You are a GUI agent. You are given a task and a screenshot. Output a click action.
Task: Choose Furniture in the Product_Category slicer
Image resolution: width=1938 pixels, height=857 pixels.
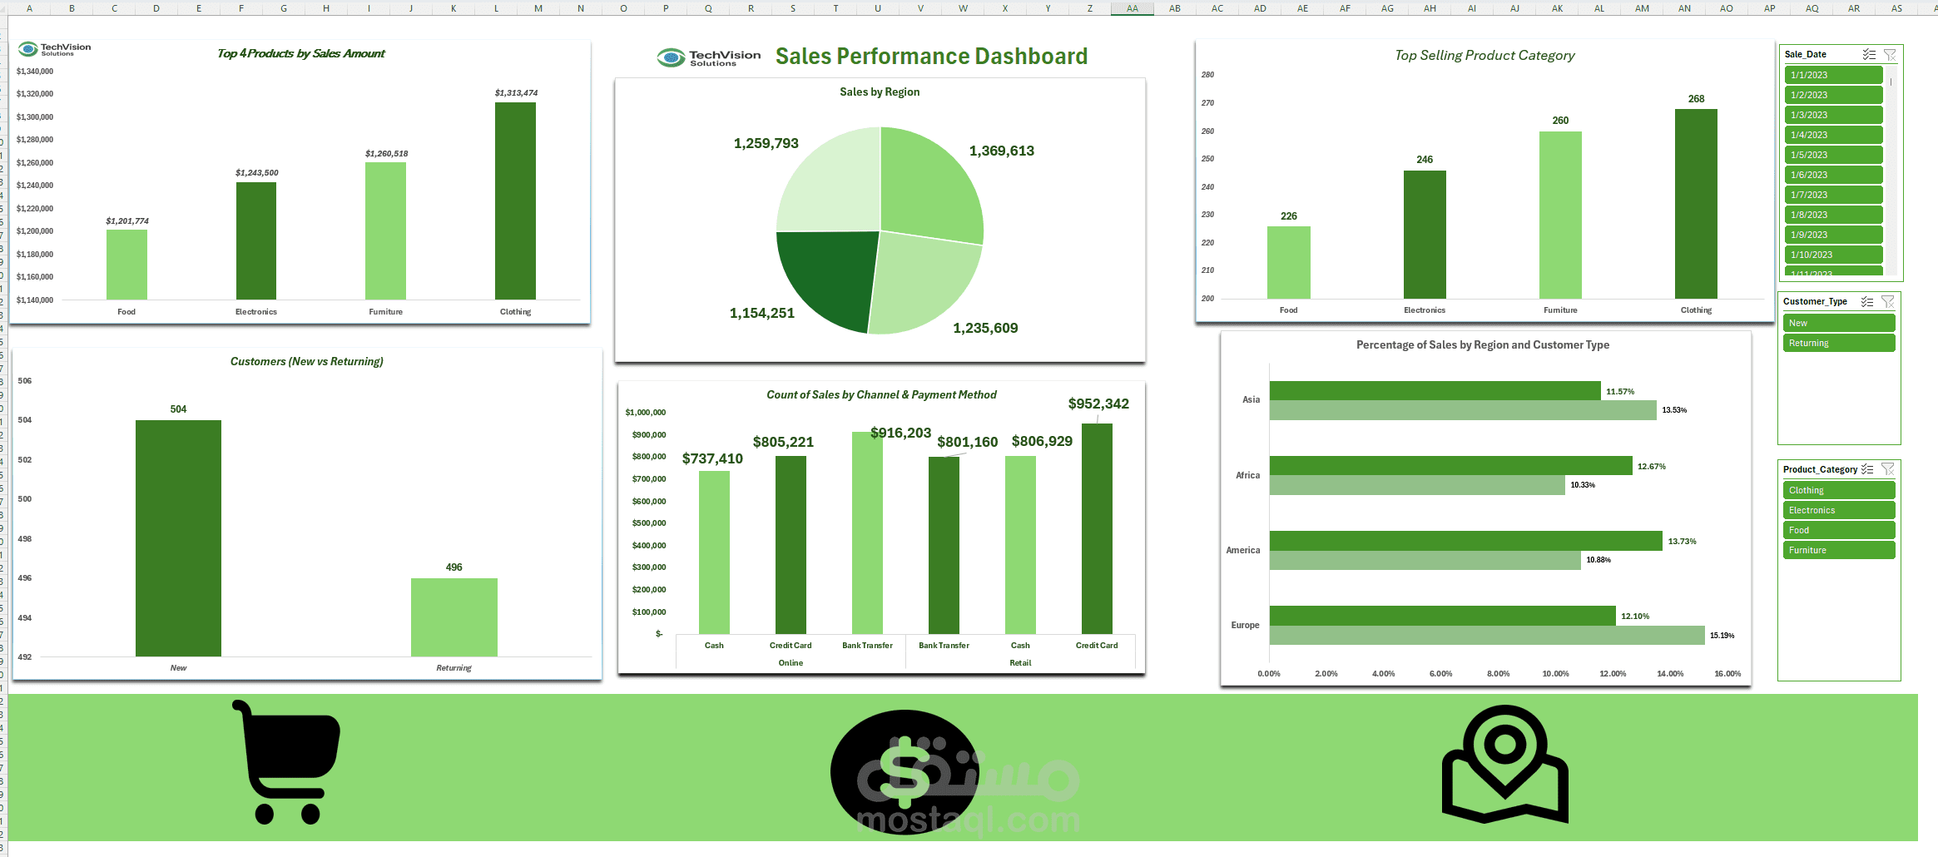(1839, 550)
